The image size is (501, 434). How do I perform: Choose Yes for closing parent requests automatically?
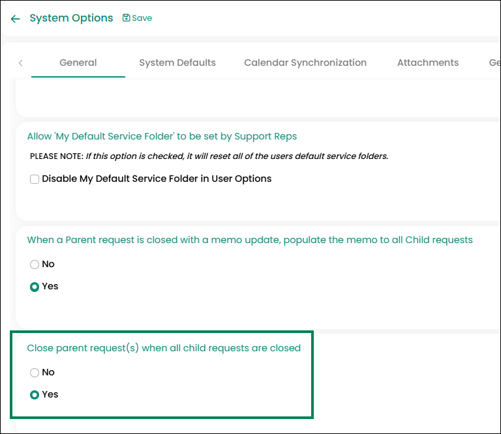tap(35, 395)
